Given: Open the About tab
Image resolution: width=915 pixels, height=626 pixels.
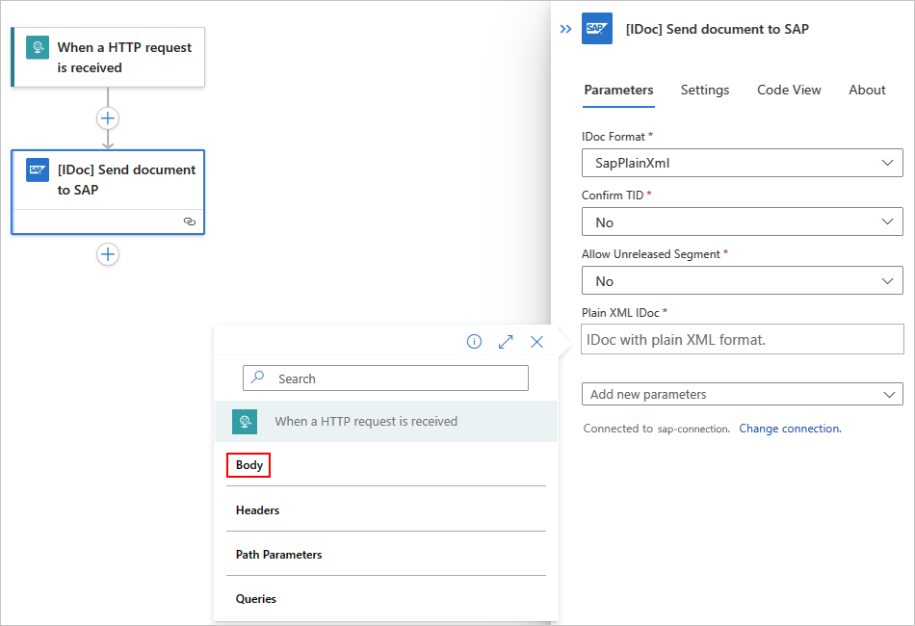Looking at the screenshot, I should (867, 90).
